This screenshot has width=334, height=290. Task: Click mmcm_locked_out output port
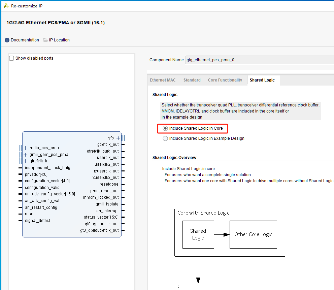pos(101,197)
